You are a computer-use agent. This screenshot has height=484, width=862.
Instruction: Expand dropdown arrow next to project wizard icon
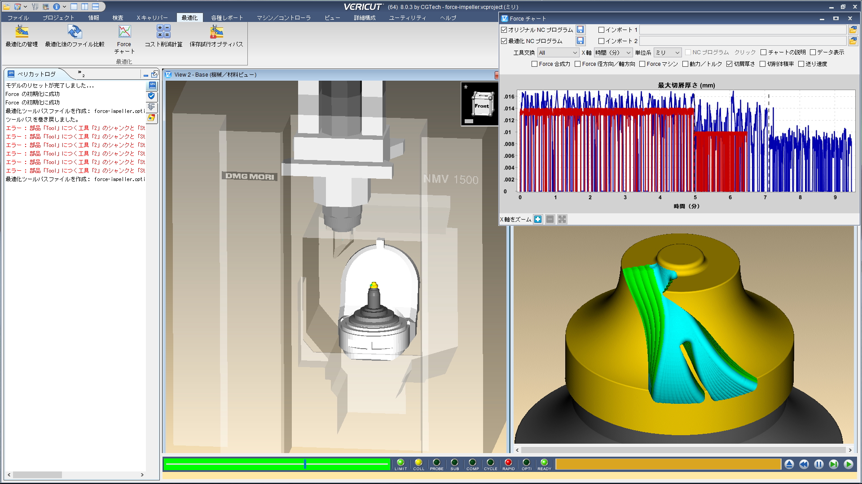click(x=25, y=7)
